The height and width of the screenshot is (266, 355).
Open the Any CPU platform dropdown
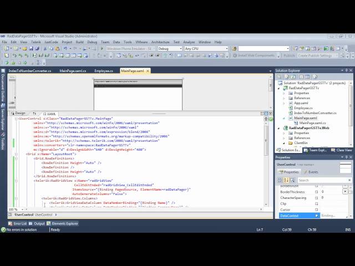point(227,49)
